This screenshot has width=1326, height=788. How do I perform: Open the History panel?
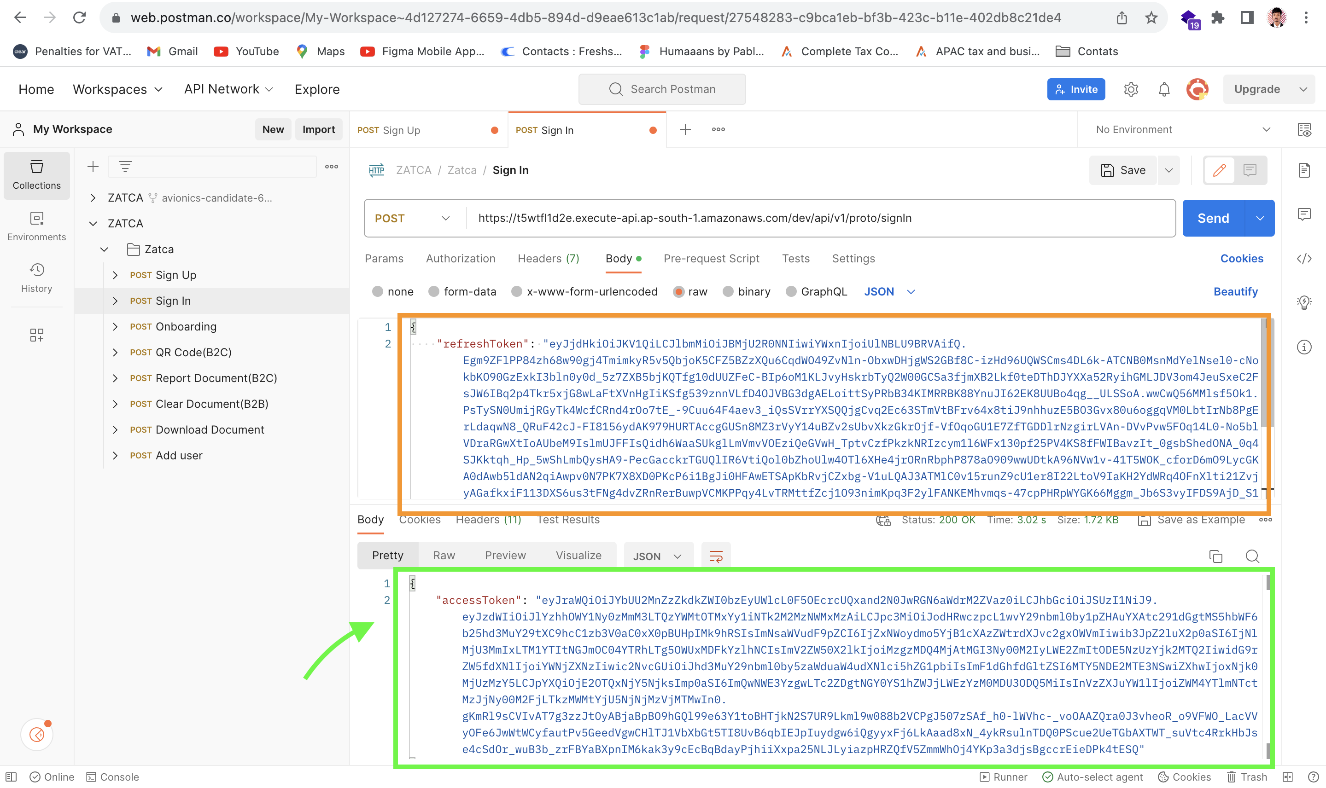point(36,277)
